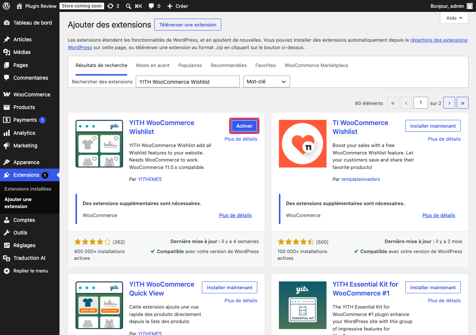This screenshot has width=476, height=335.
Task: Open the Favorites tab
Action: click(x=266, y=66)
